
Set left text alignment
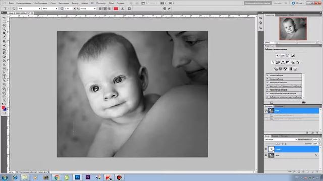click(x=100, y=9)
